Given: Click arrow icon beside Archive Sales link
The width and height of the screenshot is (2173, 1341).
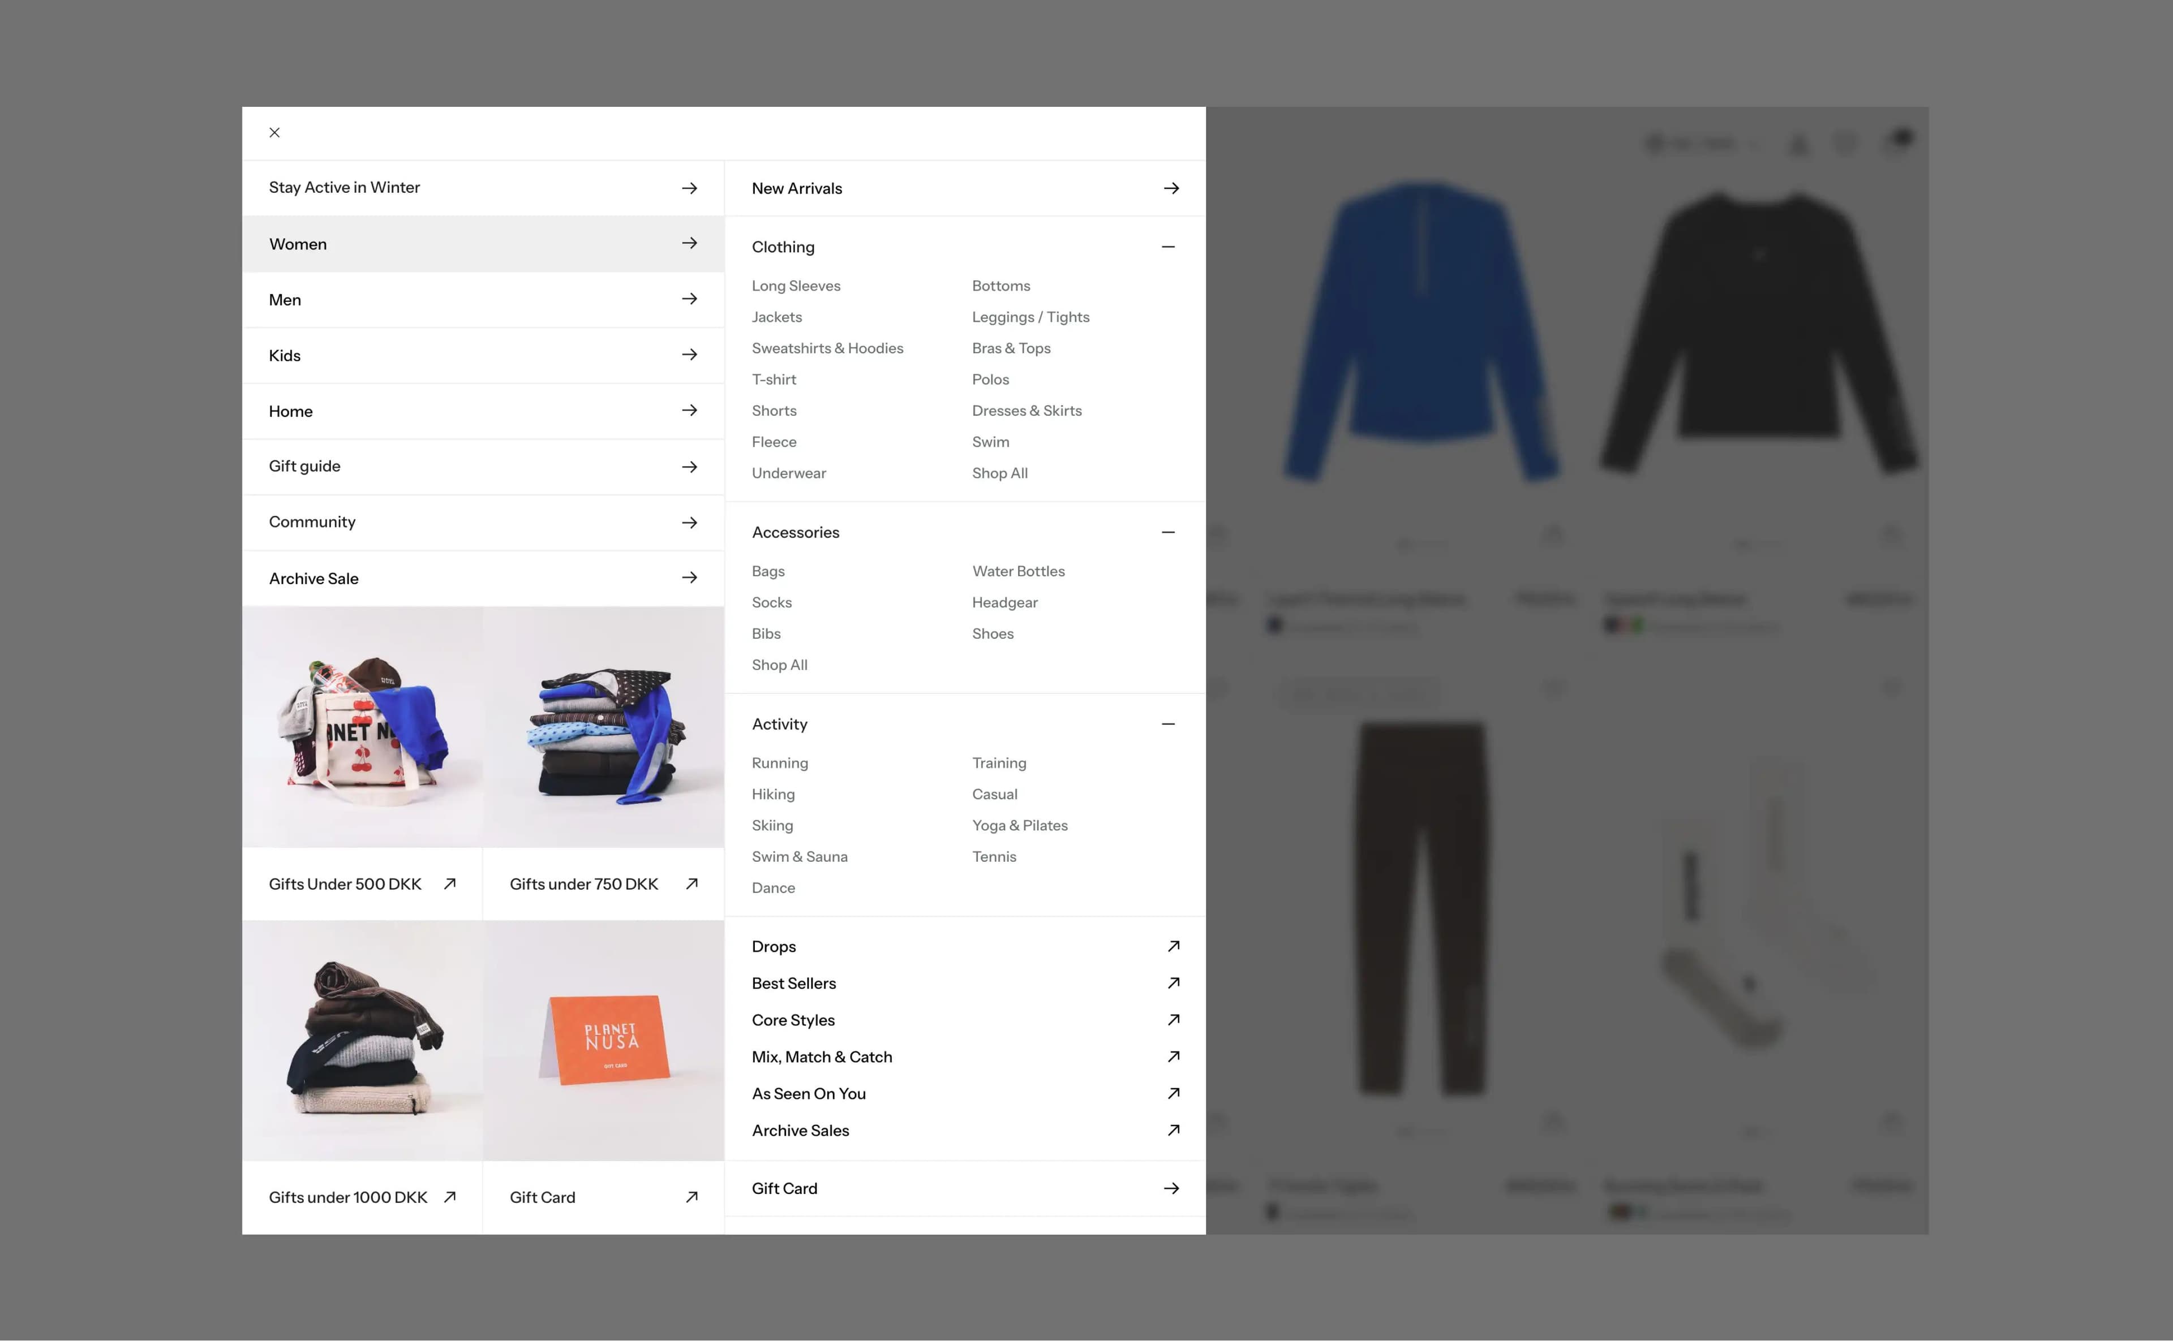Looking at the screenshot, I should click(x=1173, y=1130).
